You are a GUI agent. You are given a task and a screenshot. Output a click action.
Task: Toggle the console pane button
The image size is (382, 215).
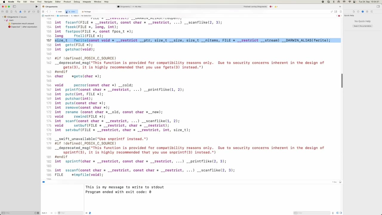(x=341, y=213)
